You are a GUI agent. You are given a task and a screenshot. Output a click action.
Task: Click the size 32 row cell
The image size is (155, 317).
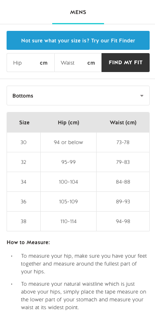pyautogui.click(x=23, y=162)
